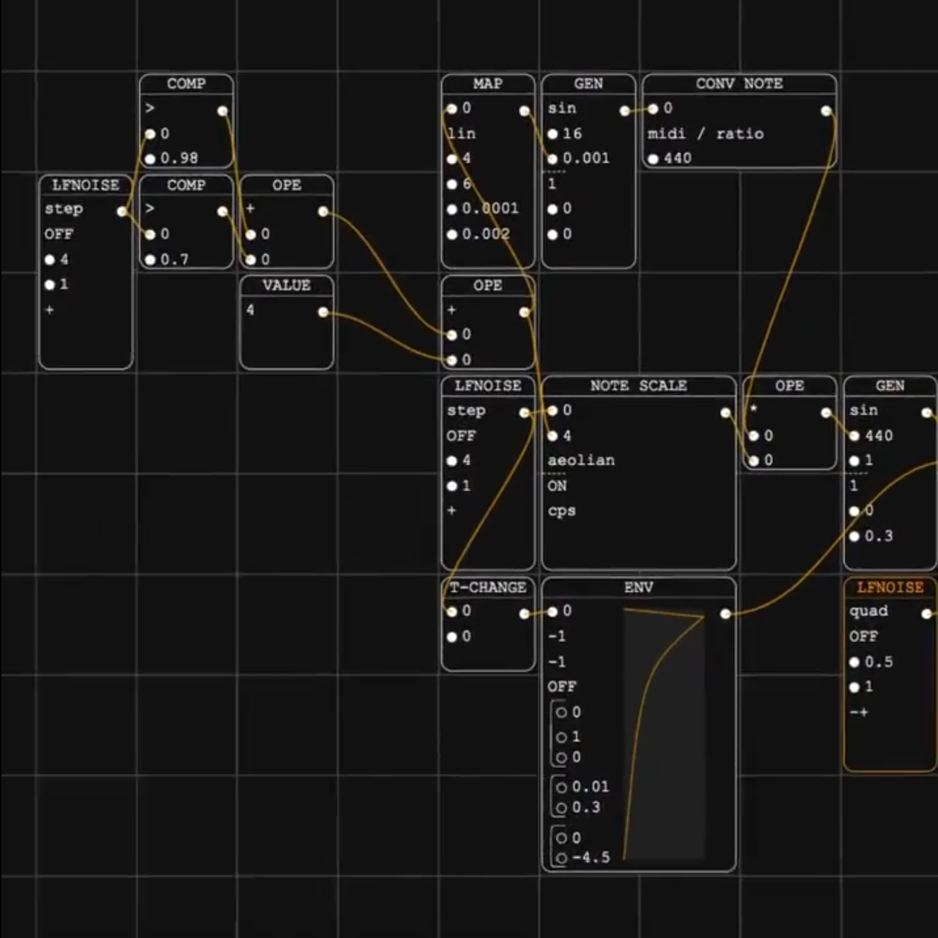Screen dimensions: 938x938
Task: Toggle the OFF switch in the ENV node
Action: [561, 687]
